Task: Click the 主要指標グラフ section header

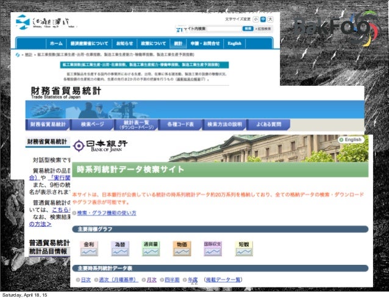Action: coord(220,229)
